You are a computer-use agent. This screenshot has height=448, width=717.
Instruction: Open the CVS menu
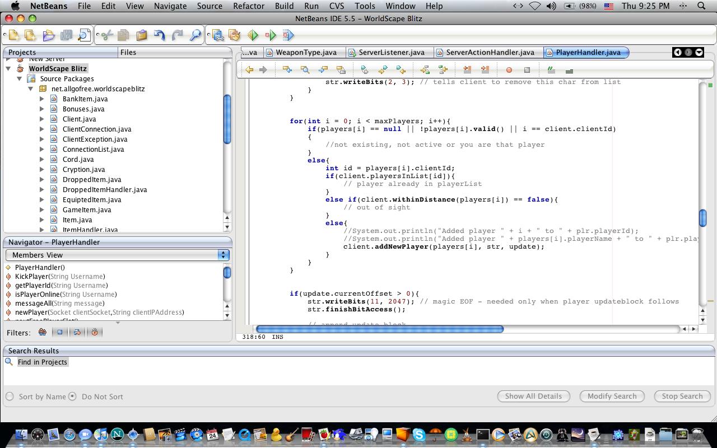coord(337,6)
